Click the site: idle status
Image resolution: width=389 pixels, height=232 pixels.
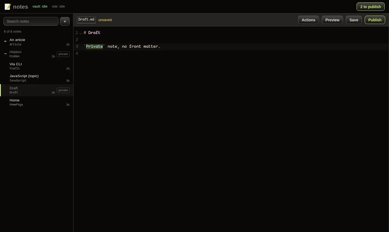[58, 6]
